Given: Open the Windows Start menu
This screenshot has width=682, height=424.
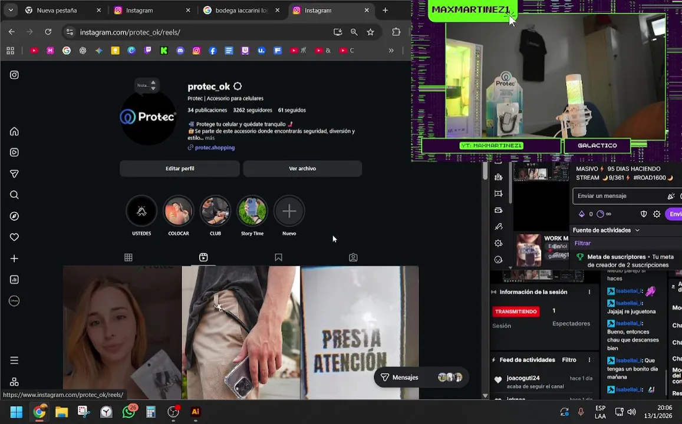Looking at the screenshot, I should (16, 412).
